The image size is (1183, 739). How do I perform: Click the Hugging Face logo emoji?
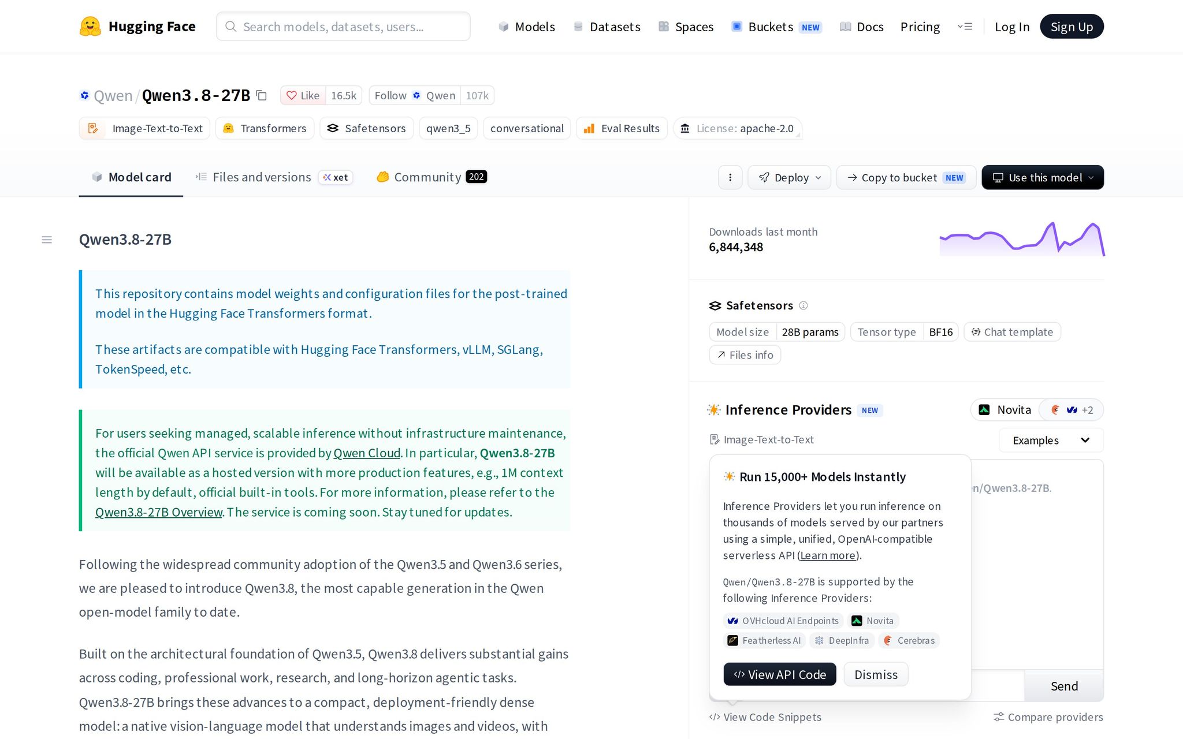[x=90, y=27]
